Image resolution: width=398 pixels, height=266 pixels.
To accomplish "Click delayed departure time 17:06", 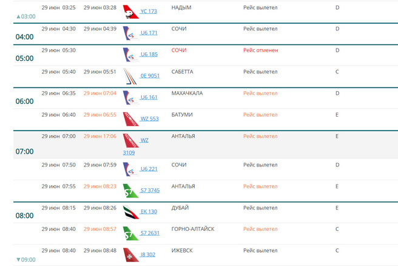I will pyautogui.click(x=100, y=136).
